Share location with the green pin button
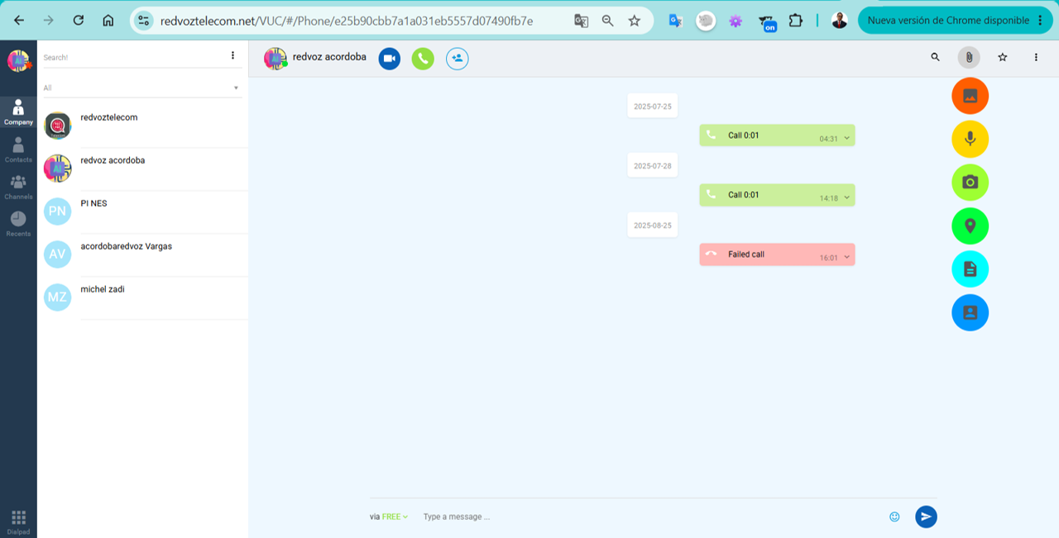 point(970,226)
